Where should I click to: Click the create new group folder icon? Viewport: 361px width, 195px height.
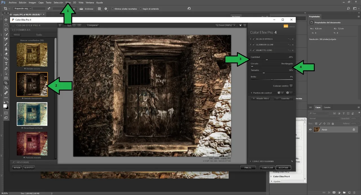coord(345,193)
